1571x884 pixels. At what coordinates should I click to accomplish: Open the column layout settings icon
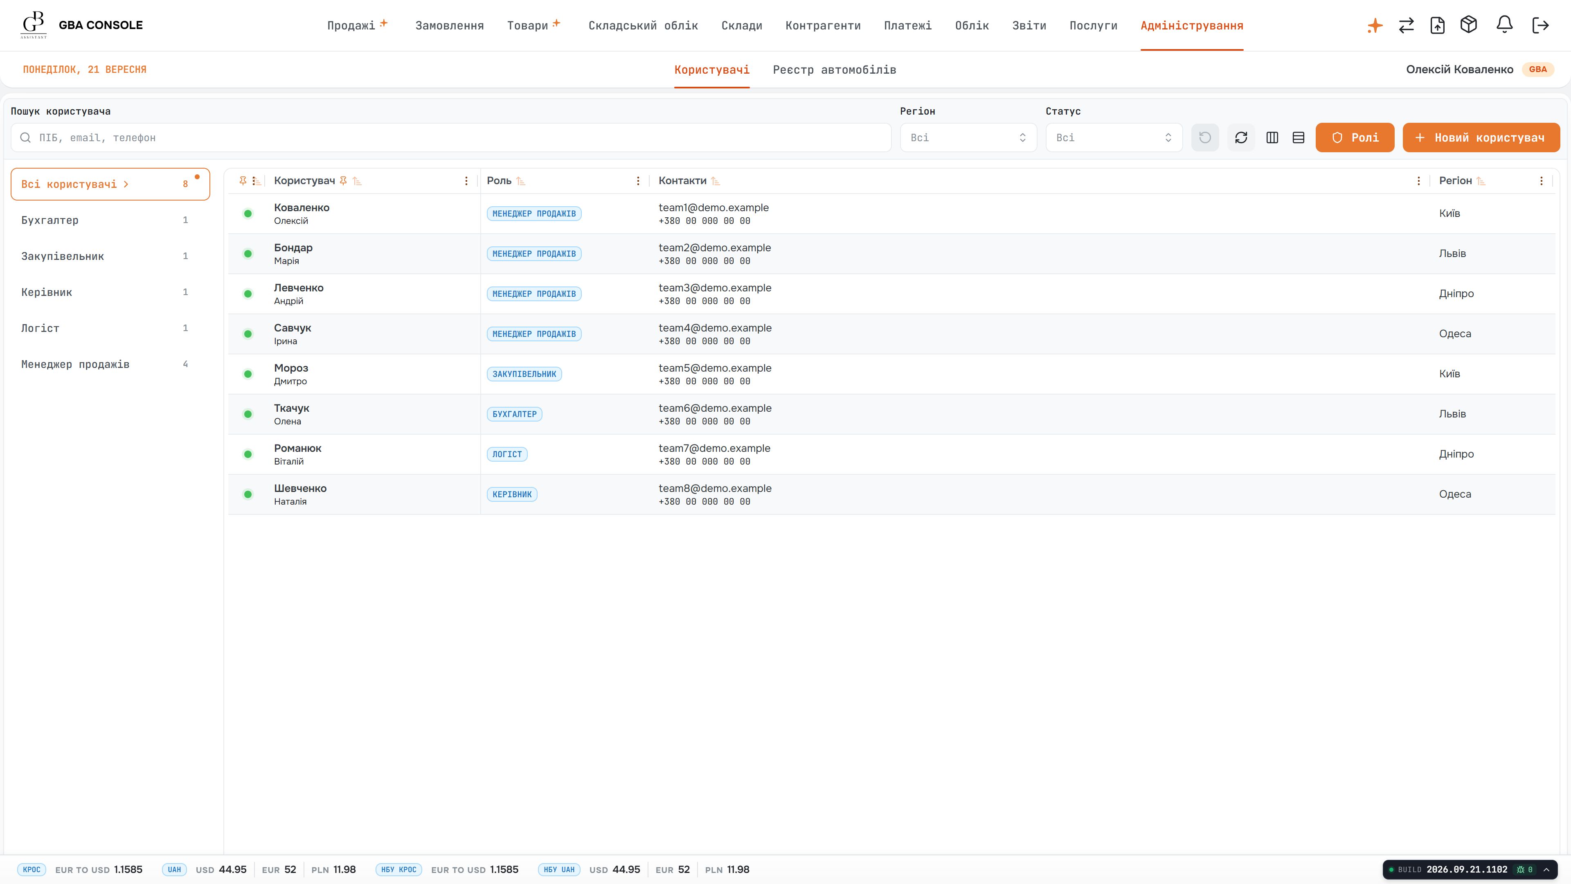1272,137
